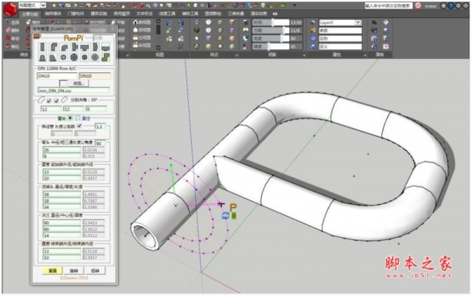
Task: Select the T-shaped tee fitting icon in PomPi
Action: 85,47
